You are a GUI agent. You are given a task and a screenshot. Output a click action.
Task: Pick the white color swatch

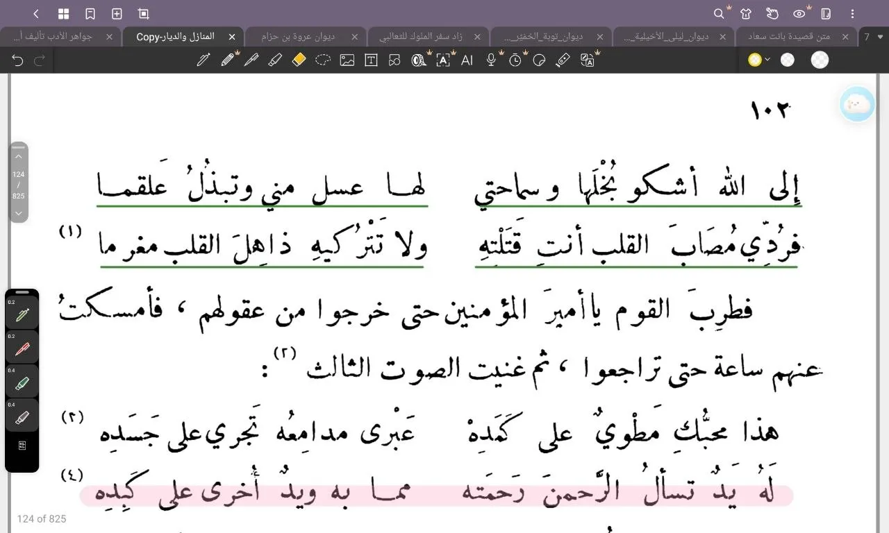click(x=787, y=60)
